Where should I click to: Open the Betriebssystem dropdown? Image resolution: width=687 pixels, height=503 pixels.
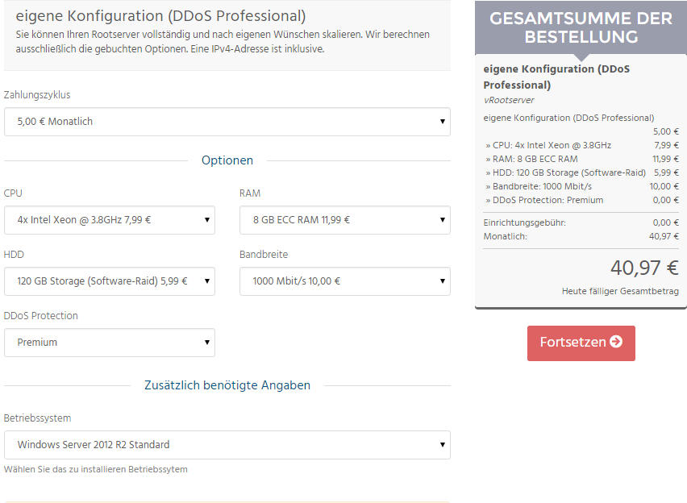point(227,445)
